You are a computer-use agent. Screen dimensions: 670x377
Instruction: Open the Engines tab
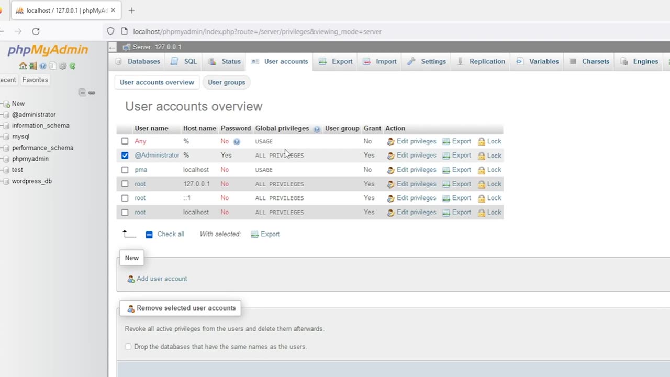point(639,61)
